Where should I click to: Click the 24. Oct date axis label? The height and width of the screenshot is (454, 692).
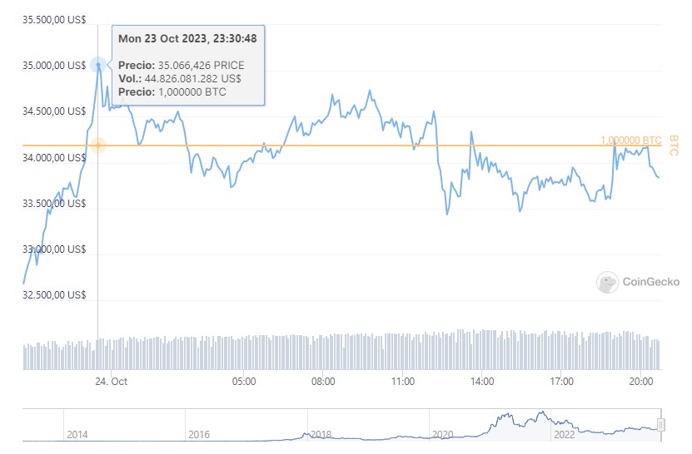pos(111,382)
